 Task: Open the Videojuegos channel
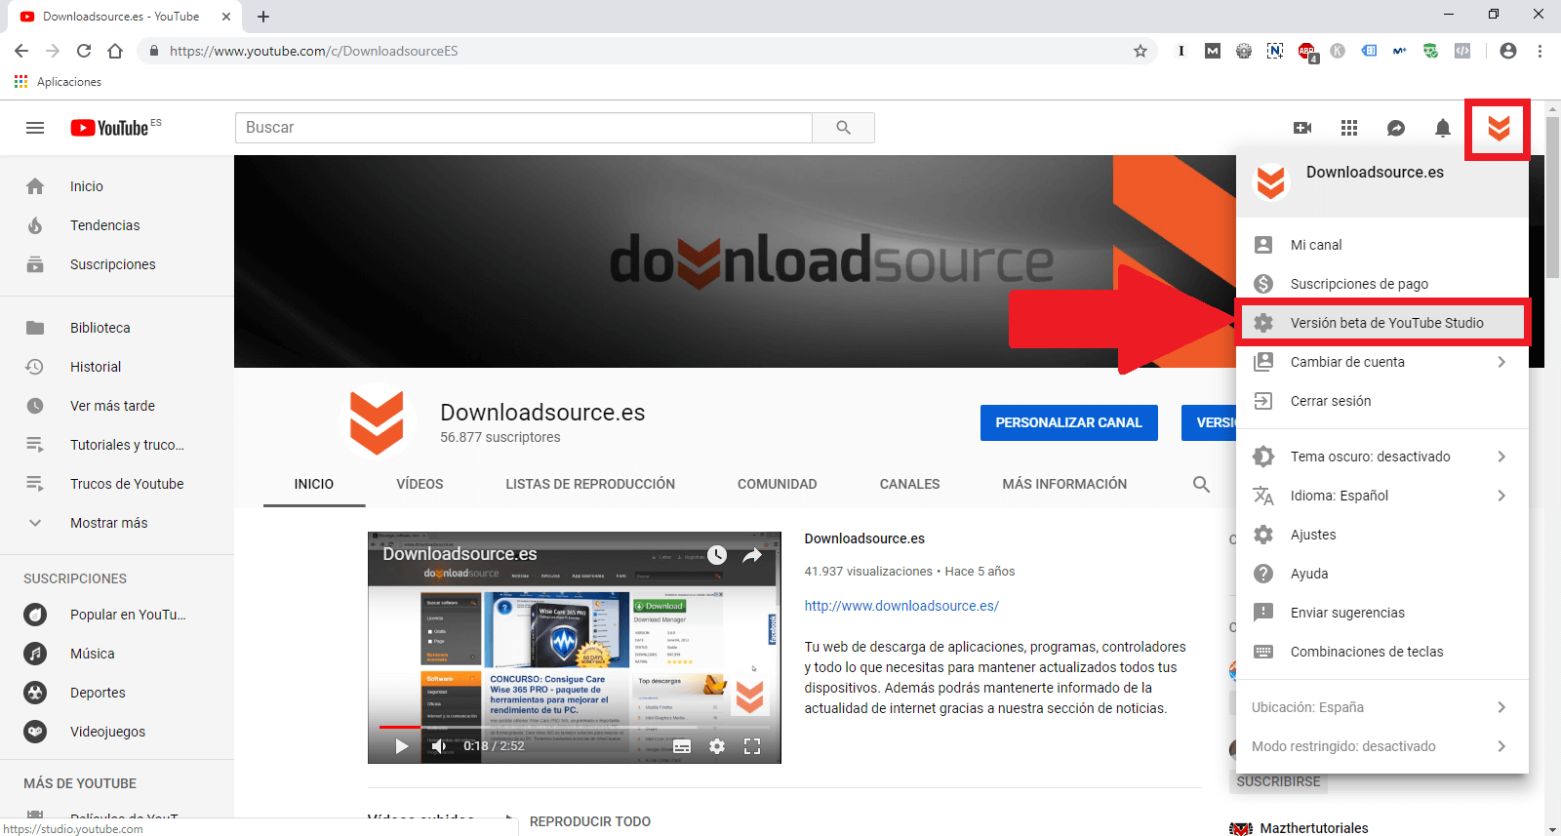click(x=117, y=732)
